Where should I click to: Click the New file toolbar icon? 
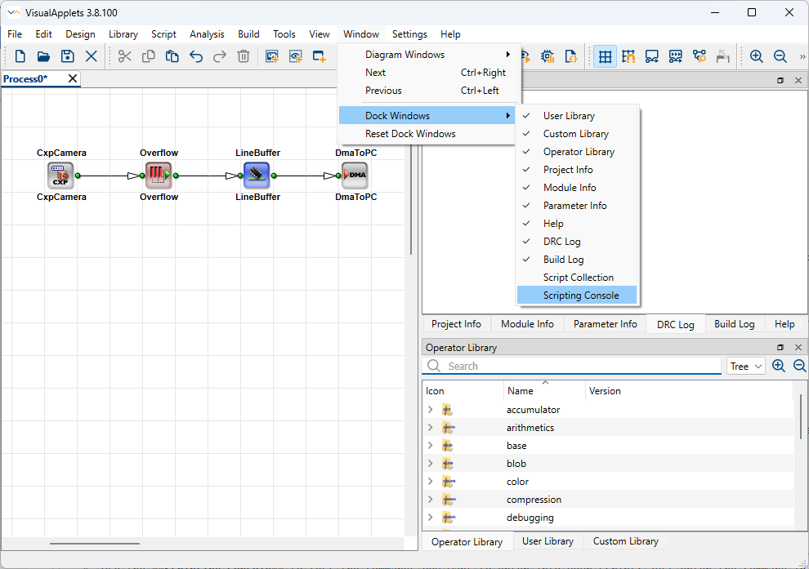tap(20, 56)
